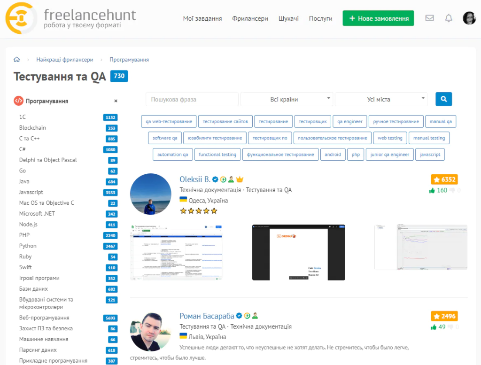Click the freelancehunt logo icon
The width and height of the screenshot is (481, 365).
(x=21, y=18)
